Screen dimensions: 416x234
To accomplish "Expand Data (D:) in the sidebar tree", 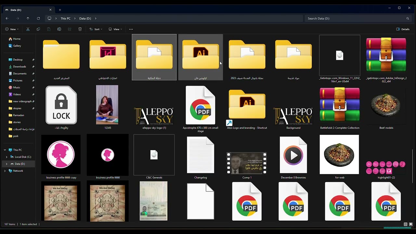I will click(x=6, y=164).
